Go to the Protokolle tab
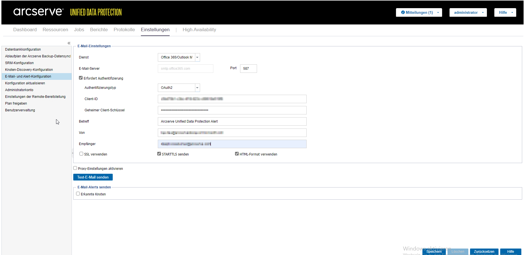Screen dimensions: 525x255 124,30
